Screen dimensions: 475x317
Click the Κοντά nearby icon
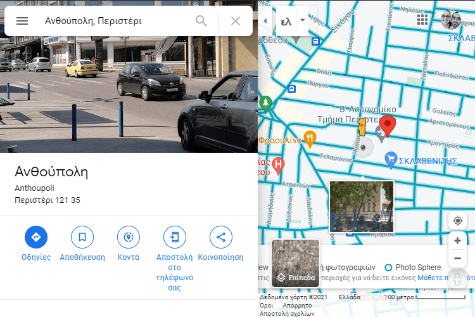[x=129, y=237]
